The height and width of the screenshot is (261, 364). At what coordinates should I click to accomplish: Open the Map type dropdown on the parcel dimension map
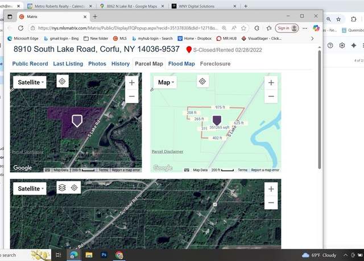click(166, 82)
